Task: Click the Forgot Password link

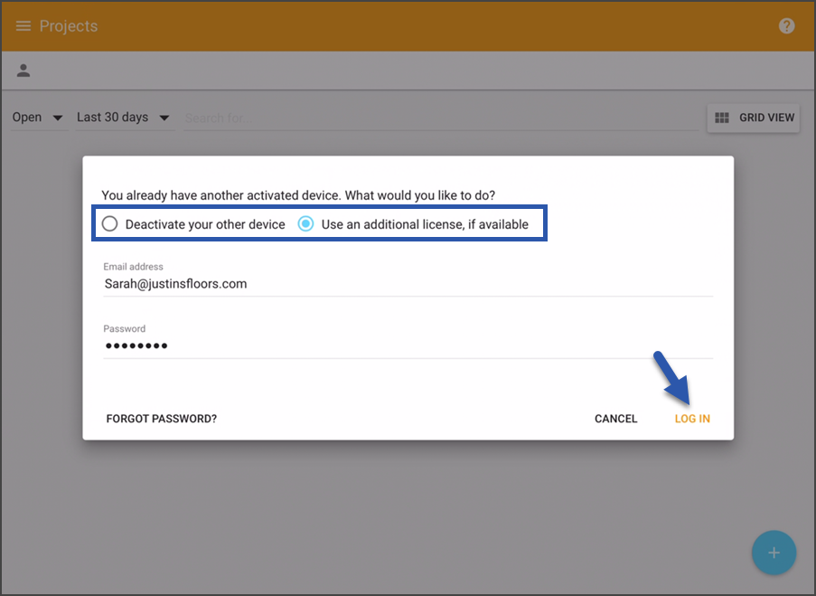Action: pyautogui.click(x=162, y=419)
